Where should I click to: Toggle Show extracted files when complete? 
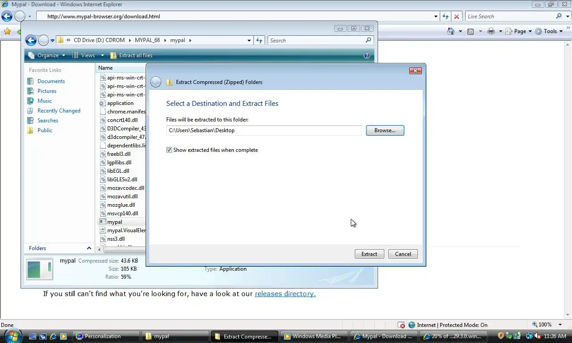pos(169,150)
